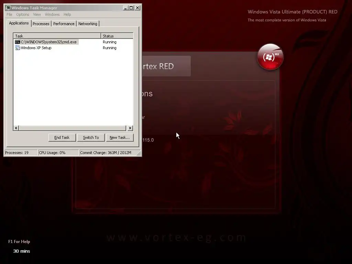Switch to the Performance tab
The image size is (352, 264).
(64, 24)
